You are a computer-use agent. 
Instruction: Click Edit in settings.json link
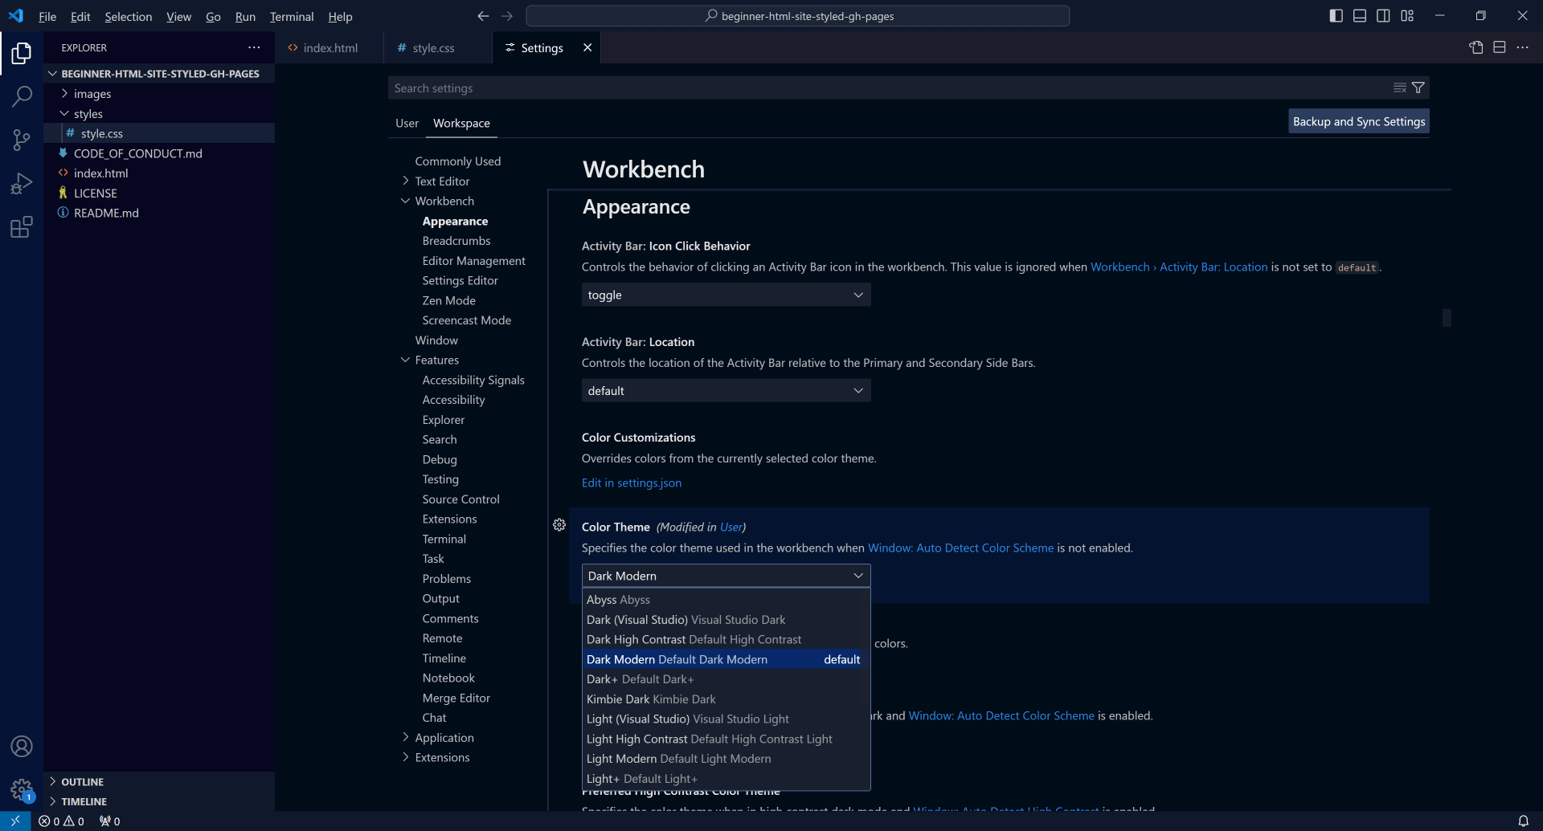click(x=632, y=483)
